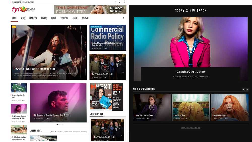Open large FYI Schedule of Upcoming Releases slide

[58, 103]
